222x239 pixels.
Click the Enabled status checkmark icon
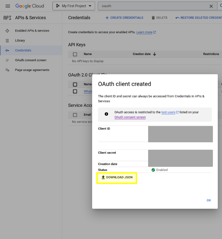[153, 170]
